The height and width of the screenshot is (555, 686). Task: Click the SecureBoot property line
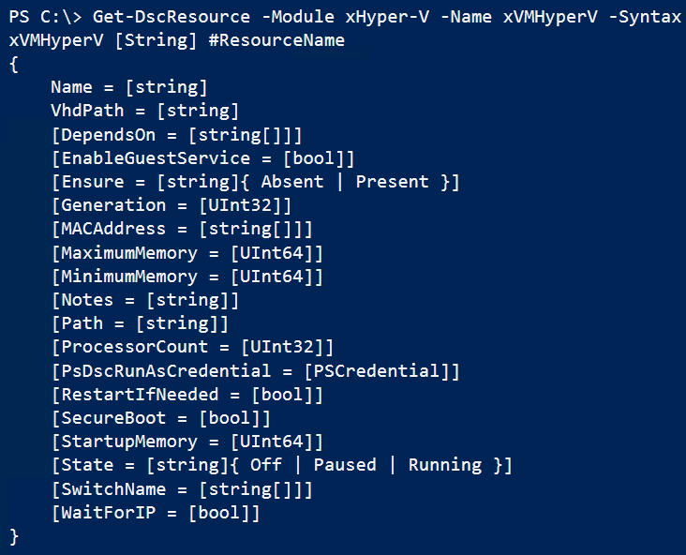[x=161, y=418]
